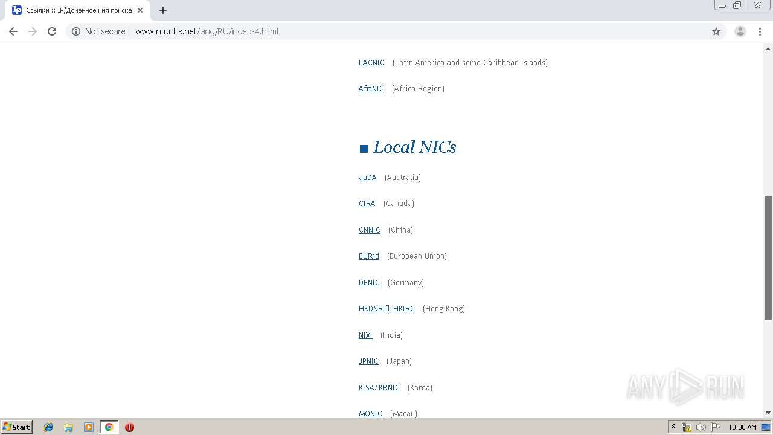Image resolution: width=773 pixels, height=435 pixels.
Task: Open the AfriNIC link
Action: pos(371,88)
